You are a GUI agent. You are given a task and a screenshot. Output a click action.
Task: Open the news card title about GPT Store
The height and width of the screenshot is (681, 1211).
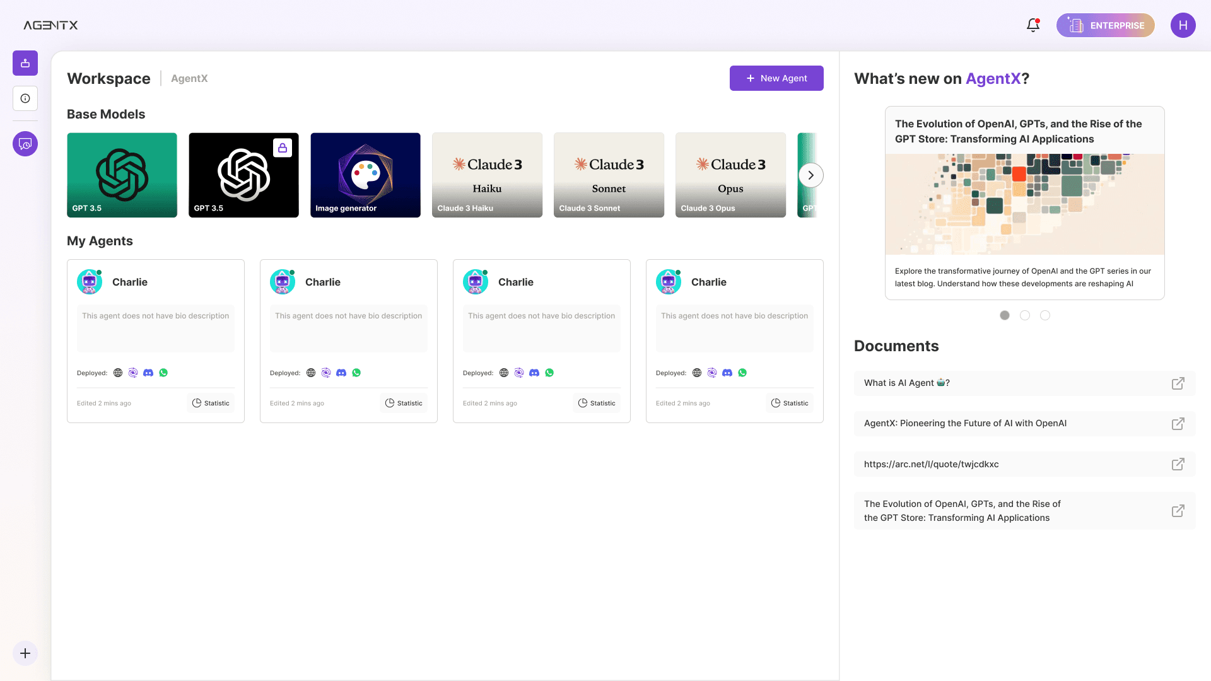[1018, 131]
